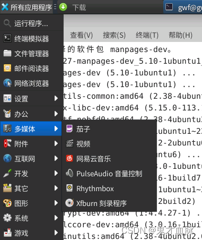Click the Xfce logo icon in panel

point(5,7)
